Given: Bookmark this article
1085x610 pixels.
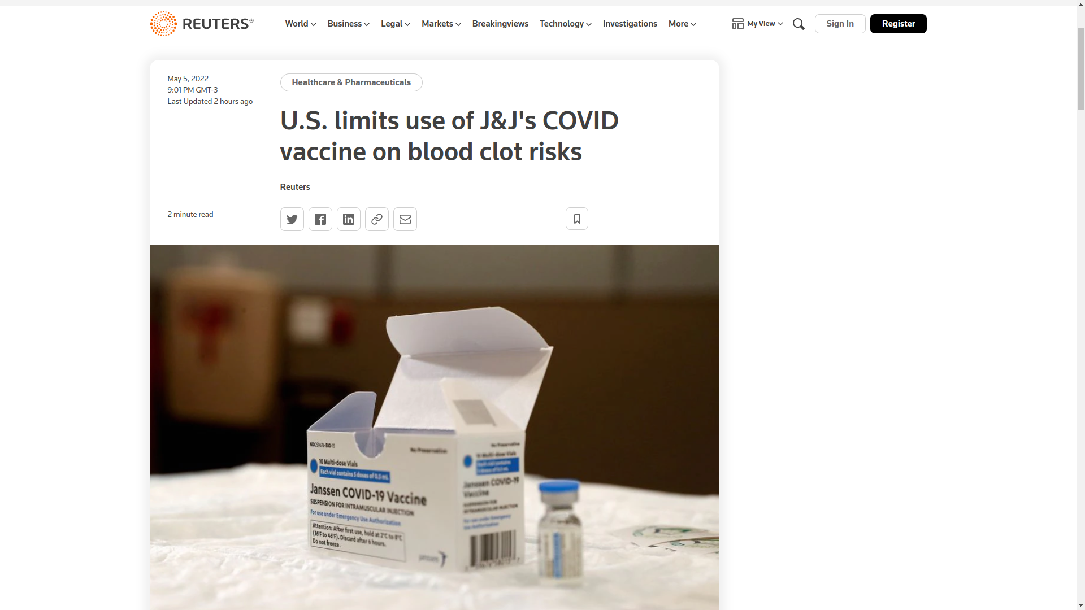Looking at the screenshot, I should click(576, 219).
